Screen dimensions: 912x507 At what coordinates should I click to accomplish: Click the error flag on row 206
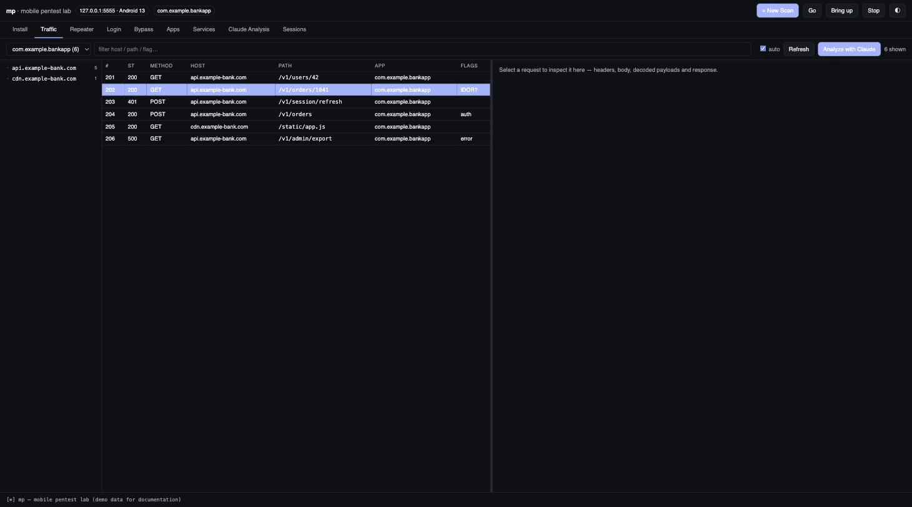click(x=467, y=139)
